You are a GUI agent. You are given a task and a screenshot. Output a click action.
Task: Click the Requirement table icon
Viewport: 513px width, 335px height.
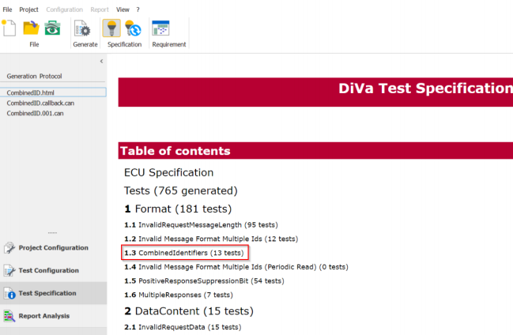(x=160, y=28)
